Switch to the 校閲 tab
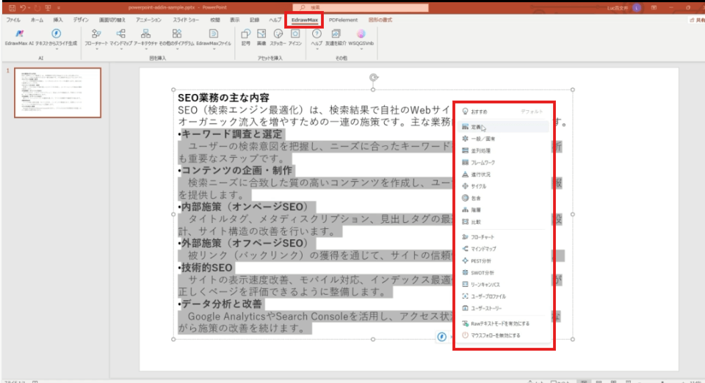Viewport: 705px width, 383px height. tap(215, 20)
